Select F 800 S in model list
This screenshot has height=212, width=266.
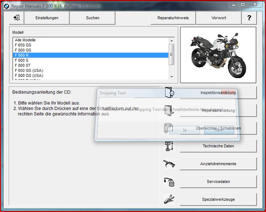pyautogui.click(x=91, y=60)
